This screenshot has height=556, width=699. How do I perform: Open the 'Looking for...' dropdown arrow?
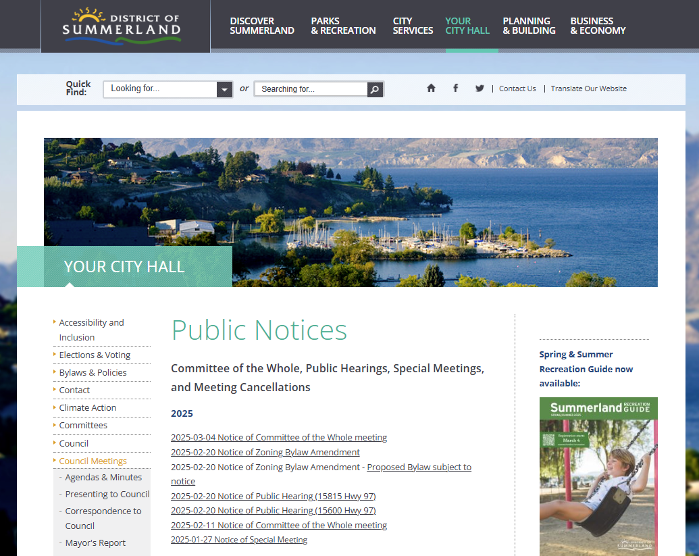[224, 89]
